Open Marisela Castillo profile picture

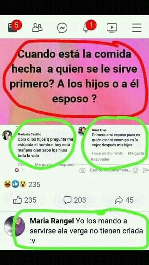[7, 135]
